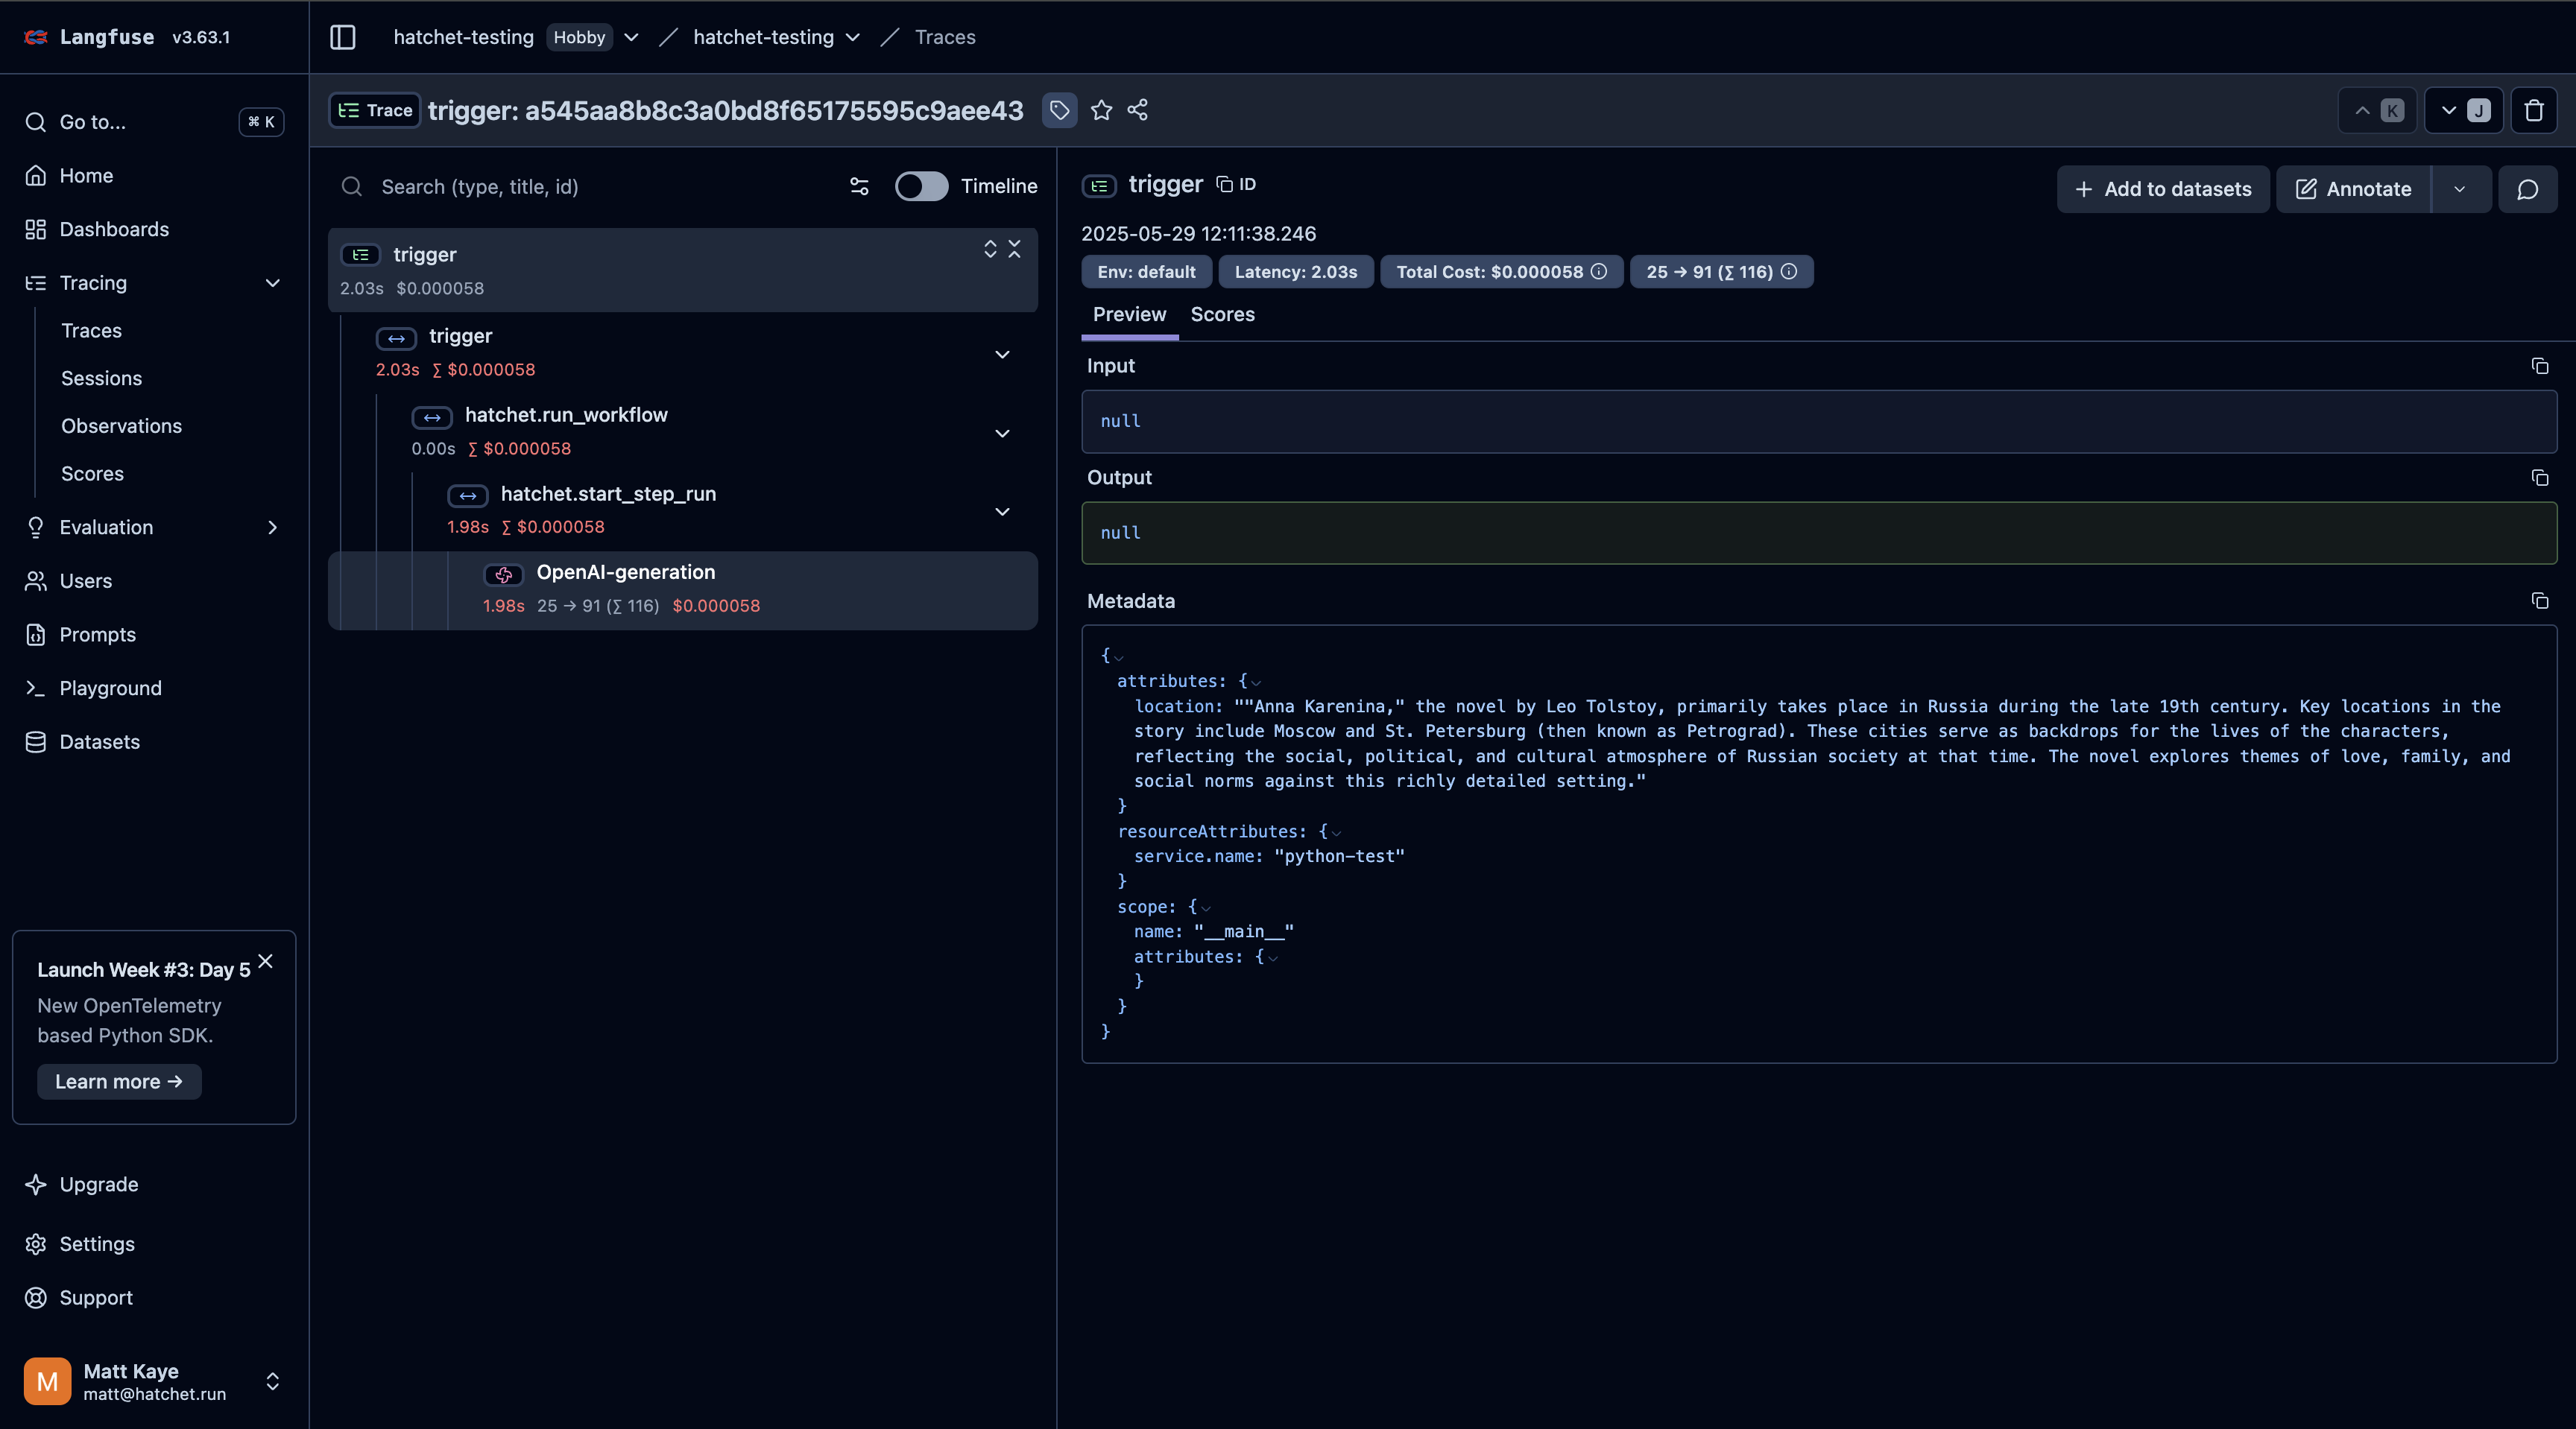Open the Hobby organization dropdown

tap(630, 37)
